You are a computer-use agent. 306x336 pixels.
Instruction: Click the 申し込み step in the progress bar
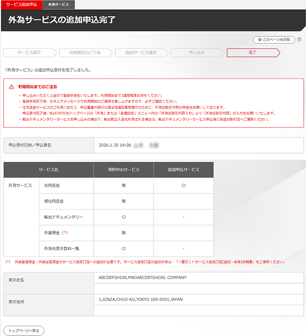point(196,53)
